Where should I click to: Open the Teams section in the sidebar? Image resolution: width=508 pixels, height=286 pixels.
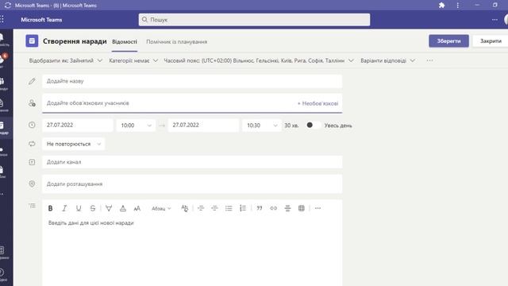pos(3,83)
